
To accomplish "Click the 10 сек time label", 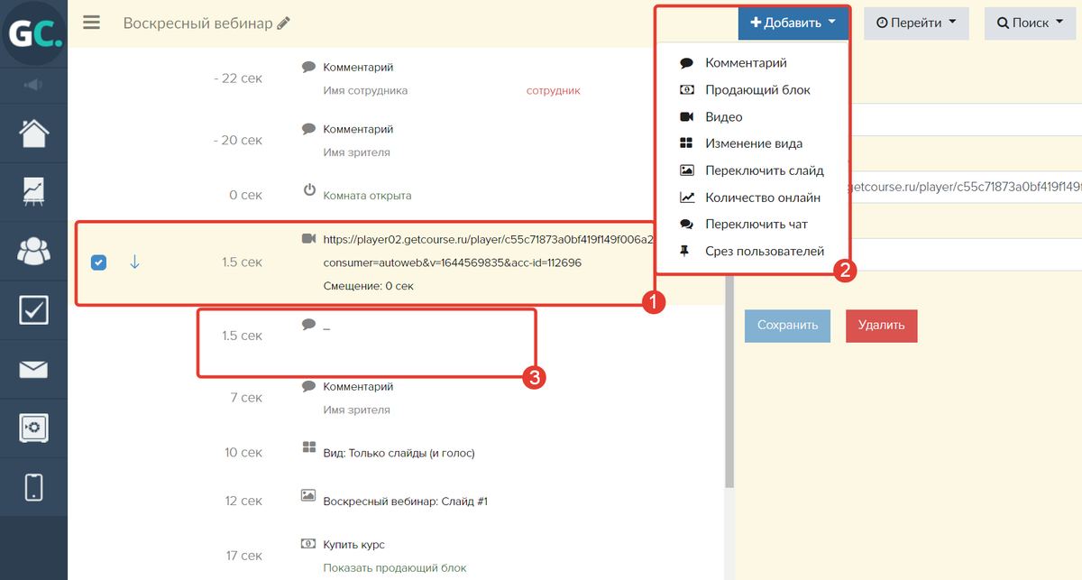I will (x=243, y=453).
